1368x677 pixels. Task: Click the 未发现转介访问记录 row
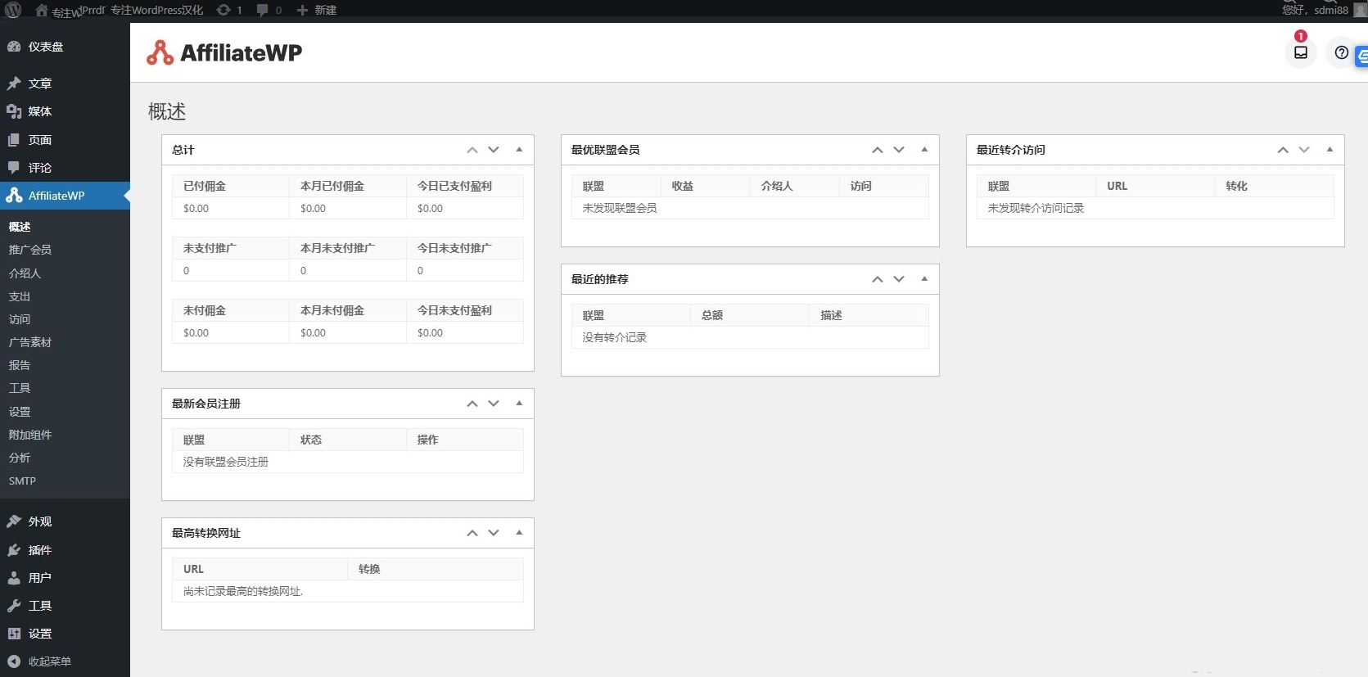pyautogui.click(x=1155, y=208)
